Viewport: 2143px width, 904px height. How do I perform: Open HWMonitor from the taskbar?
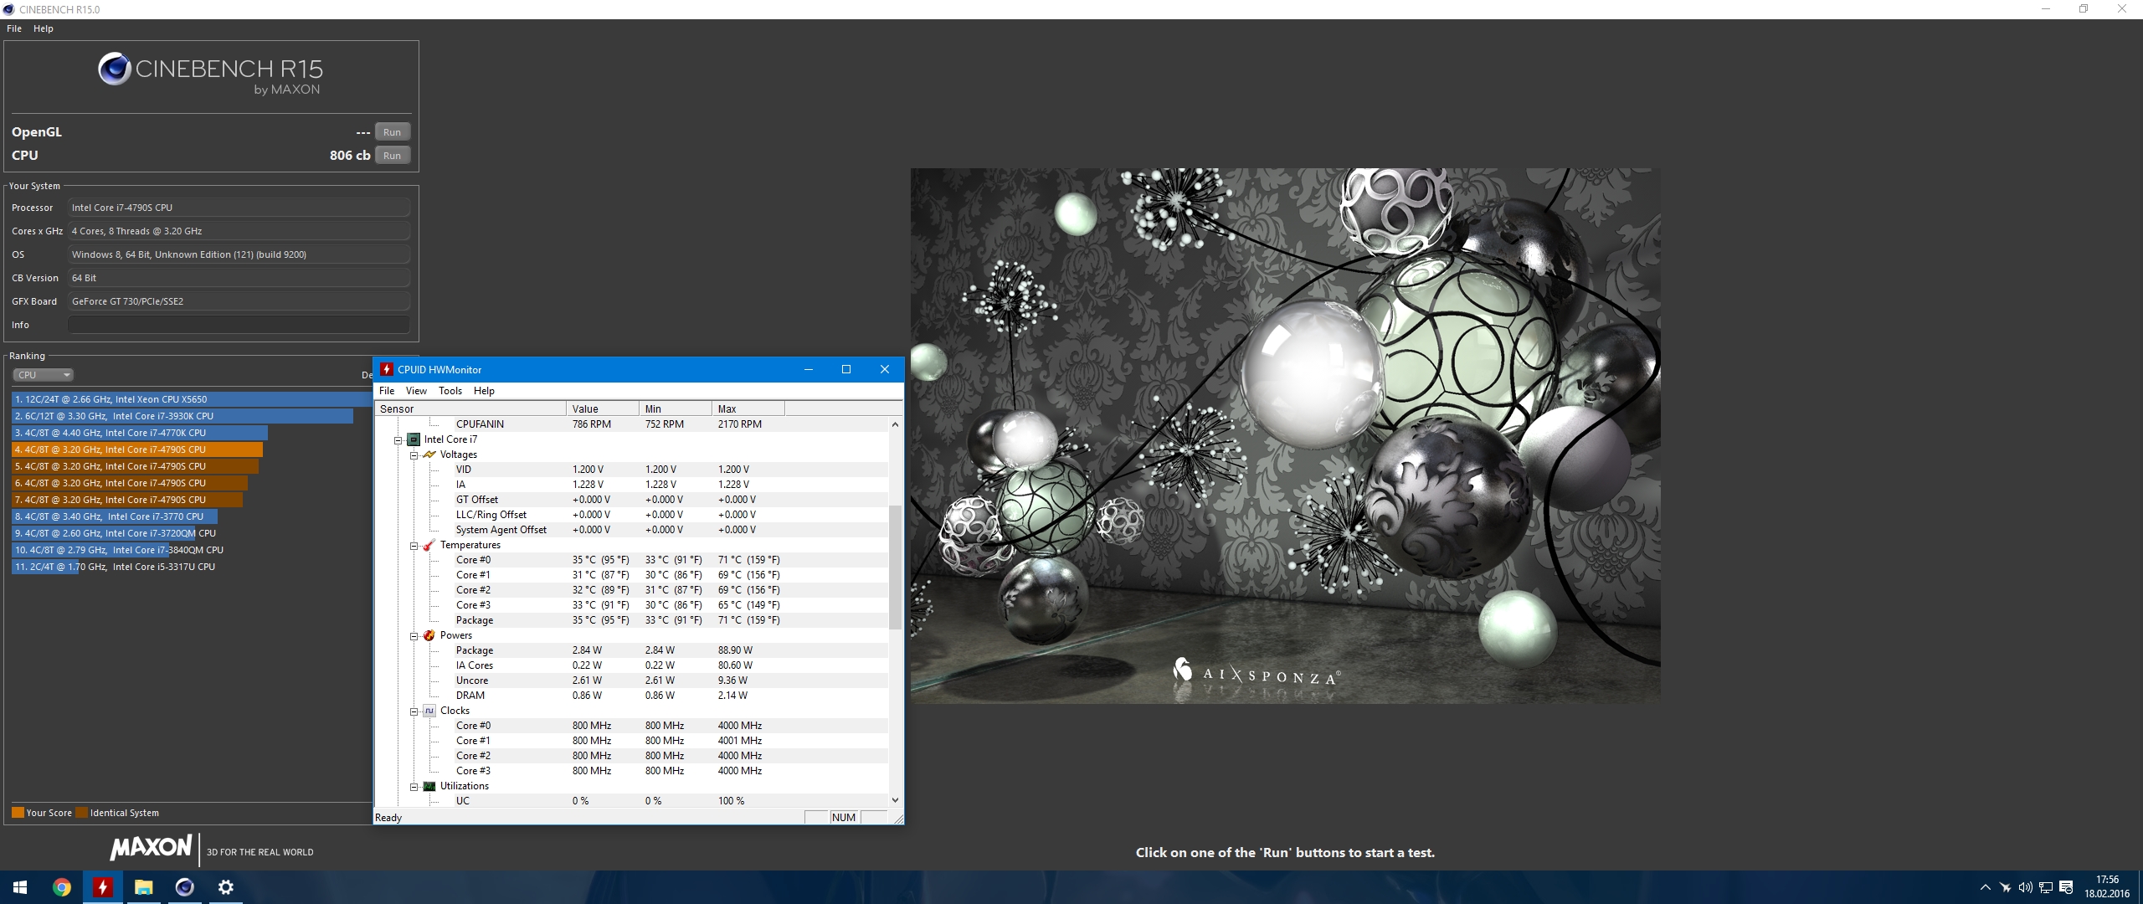[x=102, y=887]
